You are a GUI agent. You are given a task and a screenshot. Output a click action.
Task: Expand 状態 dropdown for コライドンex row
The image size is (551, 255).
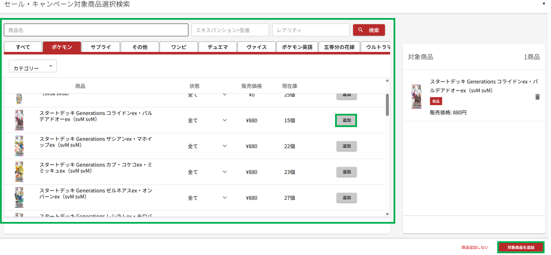point(225,121)
